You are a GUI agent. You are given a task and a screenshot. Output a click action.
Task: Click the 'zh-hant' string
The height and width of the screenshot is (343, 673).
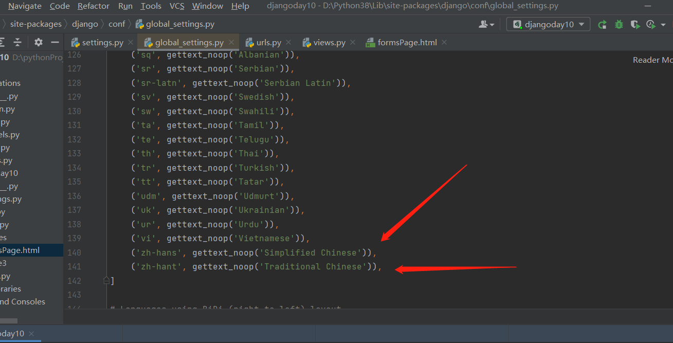click(x=159, y=267)
